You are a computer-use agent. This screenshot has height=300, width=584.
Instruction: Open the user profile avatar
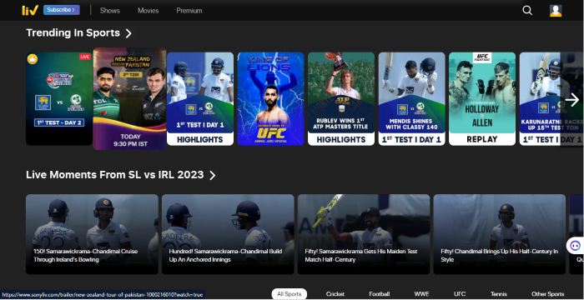(556, 11)
